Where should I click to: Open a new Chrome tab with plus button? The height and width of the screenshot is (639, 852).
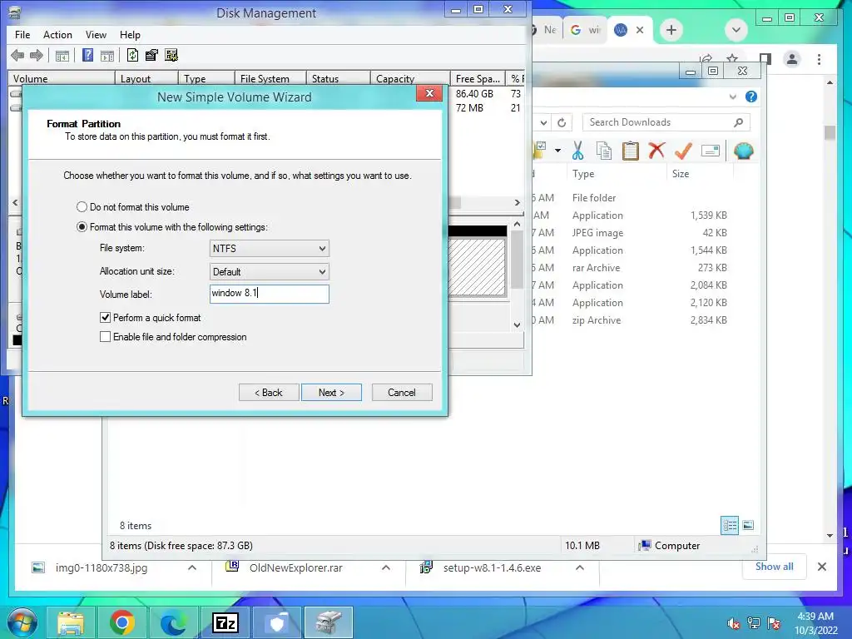[x=671, y=30]
